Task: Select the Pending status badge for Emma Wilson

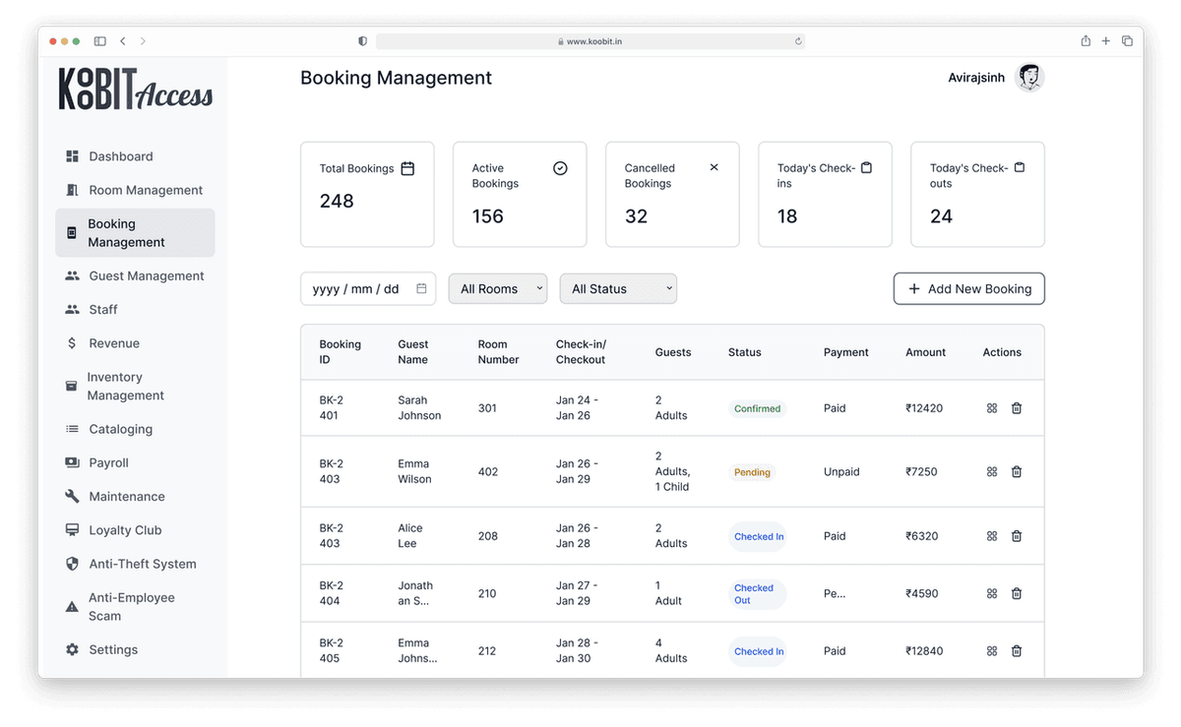Action: [752, 472]
